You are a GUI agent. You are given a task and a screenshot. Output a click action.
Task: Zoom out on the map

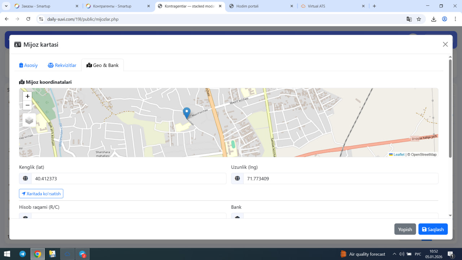[27, 105]
